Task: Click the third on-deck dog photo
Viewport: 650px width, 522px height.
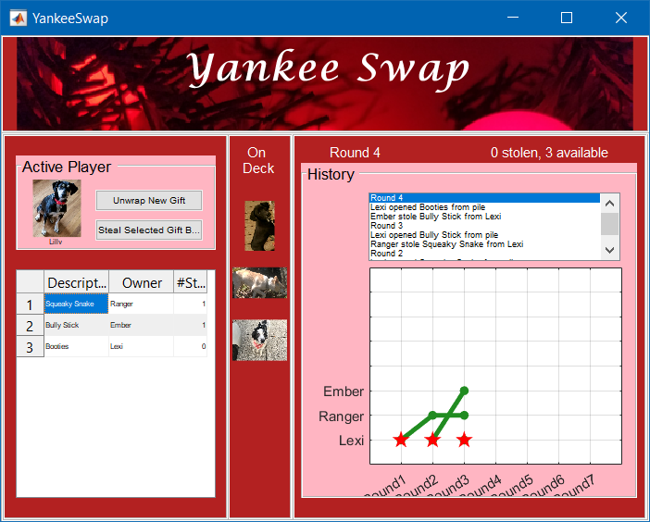Action: coord(259,340)
